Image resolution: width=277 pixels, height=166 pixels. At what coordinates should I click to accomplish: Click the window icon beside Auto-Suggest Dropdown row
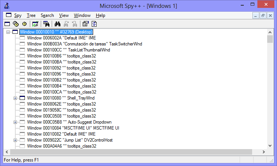pyautogui.click(x=22, y=122)
